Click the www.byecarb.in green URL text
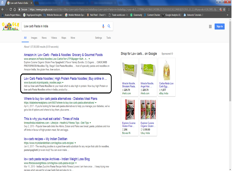This screenshot has width=232, height=171. pos(42,82)
